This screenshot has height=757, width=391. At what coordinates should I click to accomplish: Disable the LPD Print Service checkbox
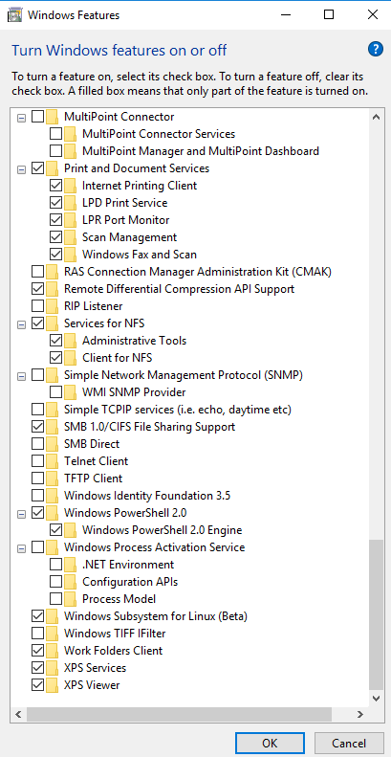(56, 203)
